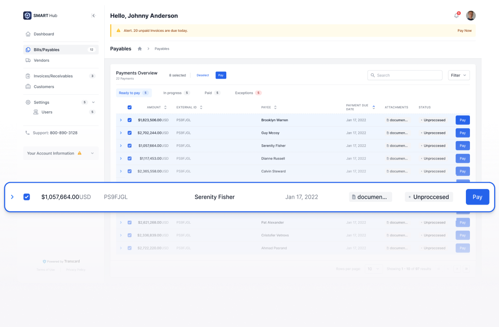Open notifications via the bell icon
The image size is (499, 327).
point(456,15)
